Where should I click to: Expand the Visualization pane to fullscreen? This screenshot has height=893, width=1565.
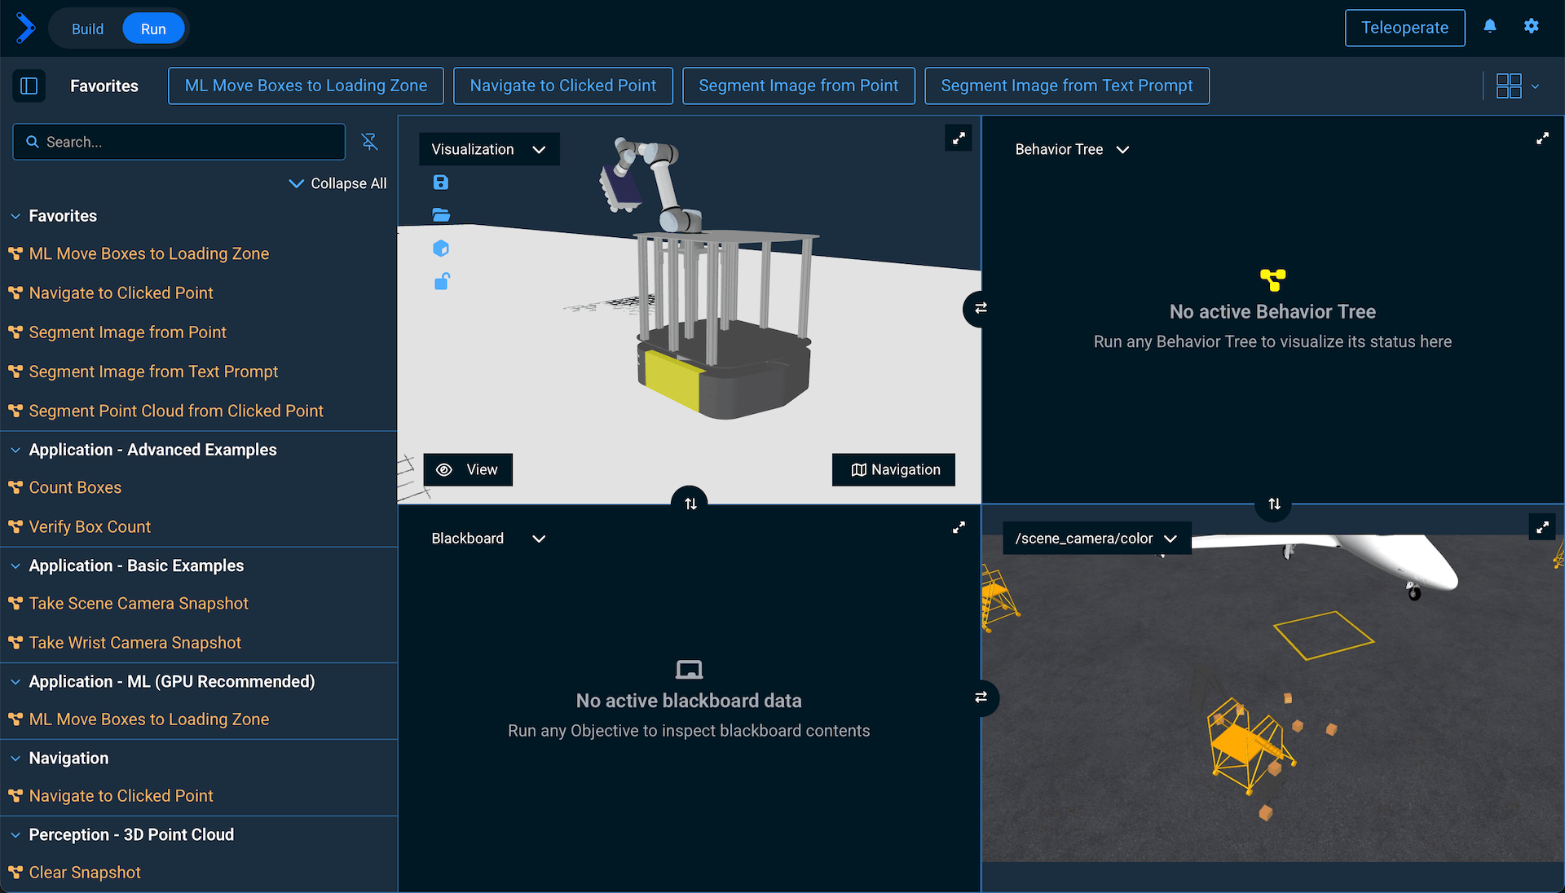959,139
